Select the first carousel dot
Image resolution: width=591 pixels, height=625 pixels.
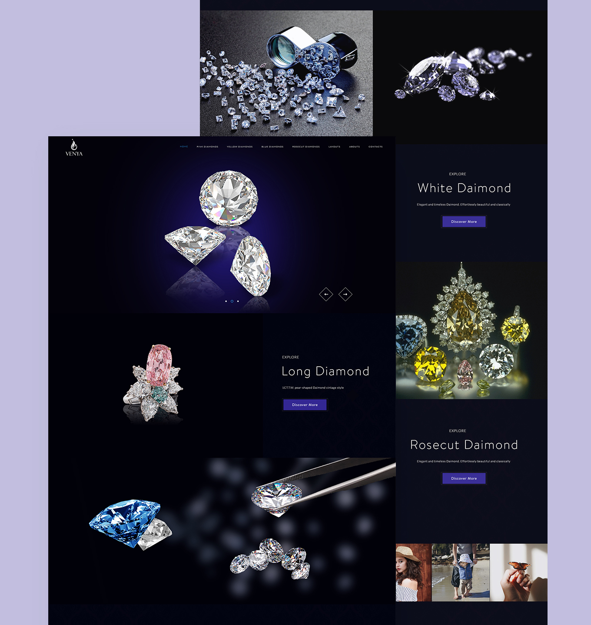(x=226, y=301)
